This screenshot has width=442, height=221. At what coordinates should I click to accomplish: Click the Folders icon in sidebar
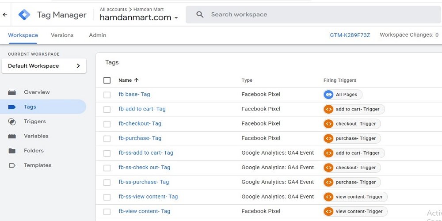click(12, 151)
